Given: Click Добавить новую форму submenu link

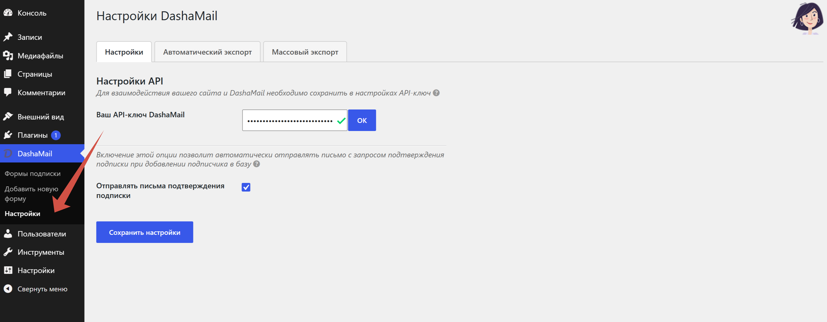Looking at the screenshot, I should point(32,194).
